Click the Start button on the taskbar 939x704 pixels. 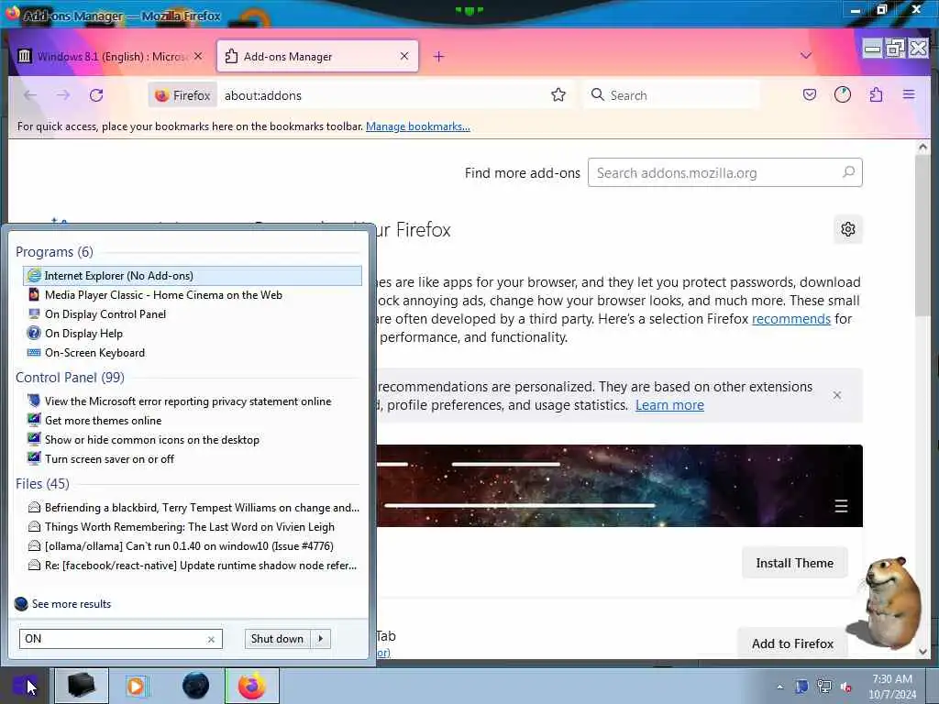click(25, 686)
